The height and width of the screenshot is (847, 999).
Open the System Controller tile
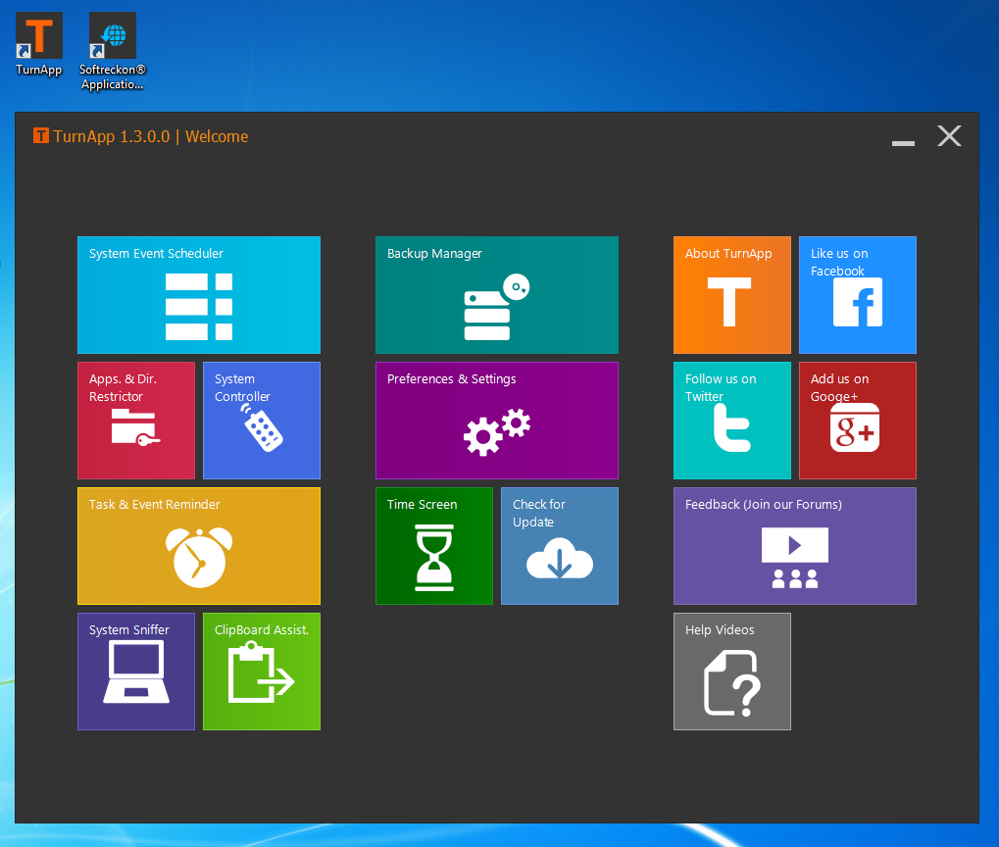click(262, 420)
